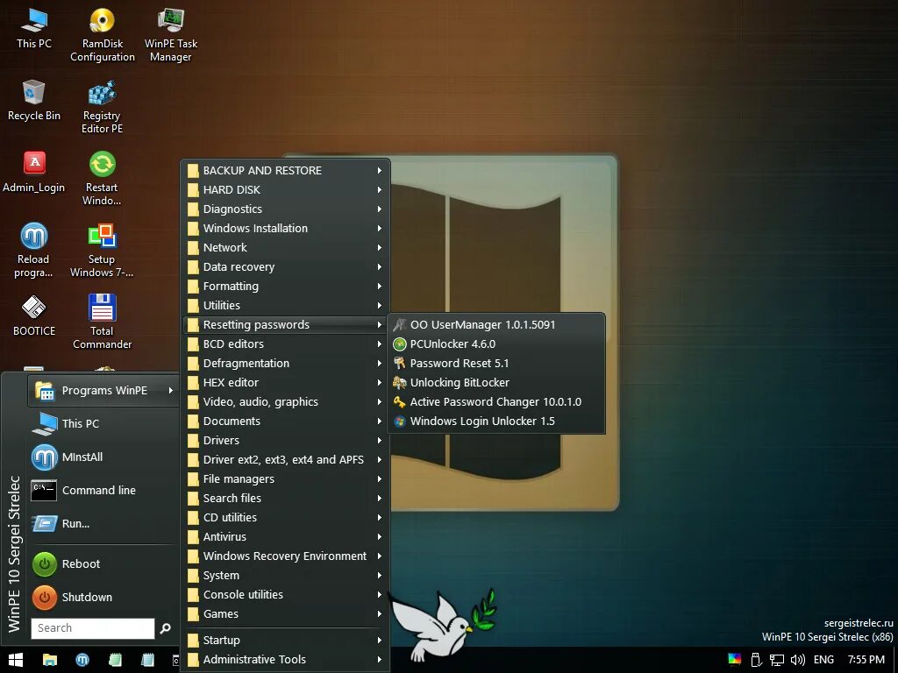Open Defragmentation menu item

pyautogui.click(x=285, y=364)
